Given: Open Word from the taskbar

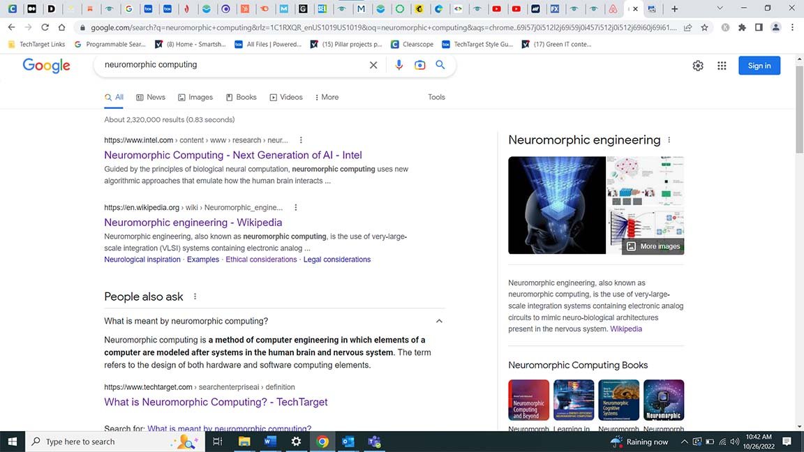Looking at the screenshot, I should (x=269, y=441).
